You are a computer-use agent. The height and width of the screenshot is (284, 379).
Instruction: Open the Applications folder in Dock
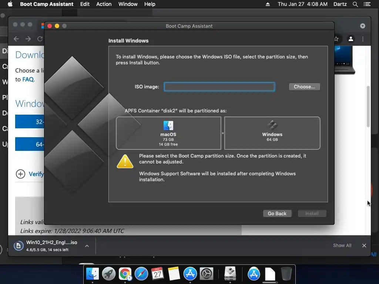(254, 274)
